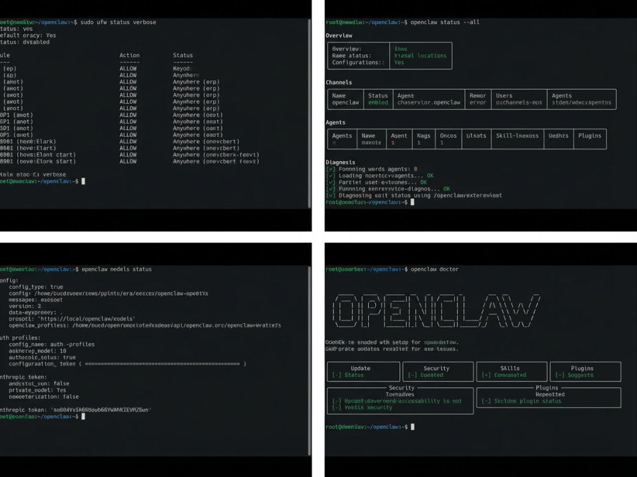Select the 'sudo ufw status verbose' command
Image resolution: width=637 pixels, height=477 pixels.
click(x=118, y=22)
